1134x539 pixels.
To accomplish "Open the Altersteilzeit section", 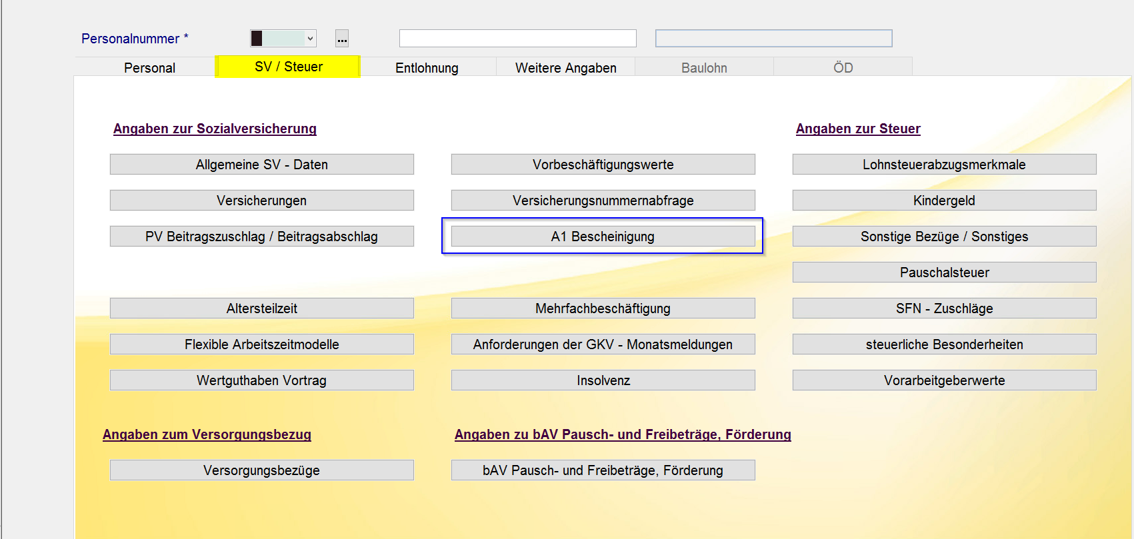I will [x=261, y=308].
